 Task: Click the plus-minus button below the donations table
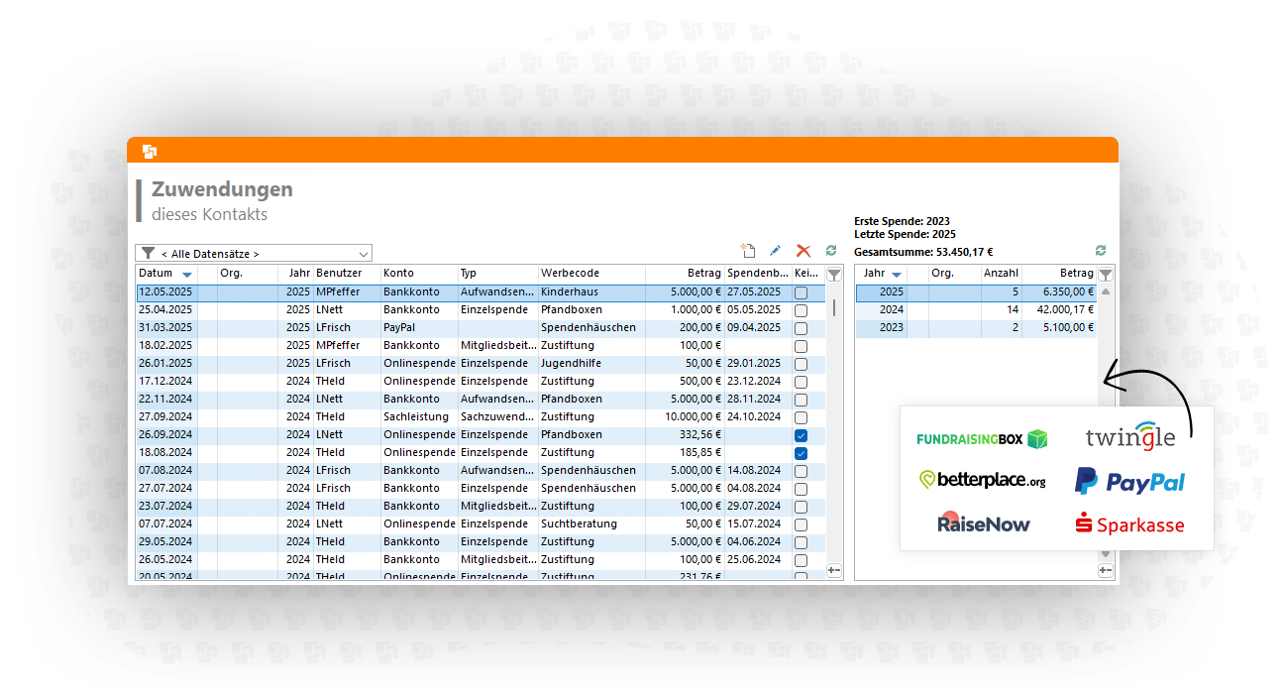pyautogui.click(x=833, y=570)
